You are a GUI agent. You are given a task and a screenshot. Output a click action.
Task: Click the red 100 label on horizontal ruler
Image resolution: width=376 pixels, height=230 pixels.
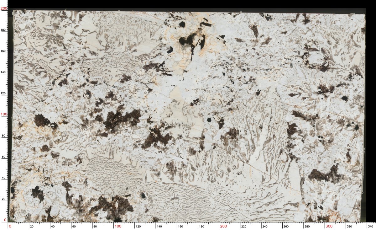(118, 226)
